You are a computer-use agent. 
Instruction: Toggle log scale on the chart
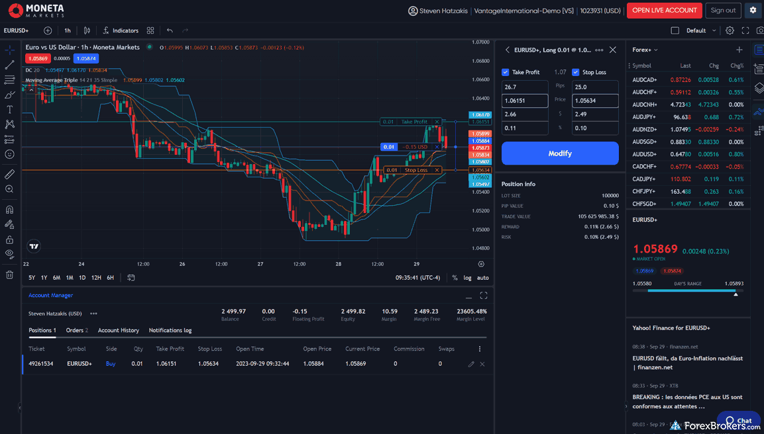tap(467, 278)
